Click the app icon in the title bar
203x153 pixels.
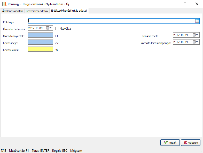[4, 4]
